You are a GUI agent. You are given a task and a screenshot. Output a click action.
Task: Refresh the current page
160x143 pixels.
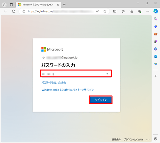pos(14,11)
